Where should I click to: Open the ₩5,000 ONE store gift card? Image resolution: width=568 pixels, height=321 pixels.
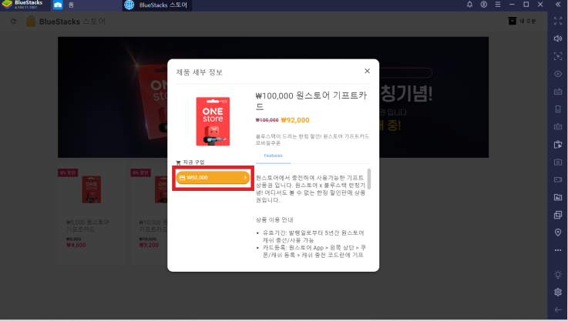pos(91,214)
